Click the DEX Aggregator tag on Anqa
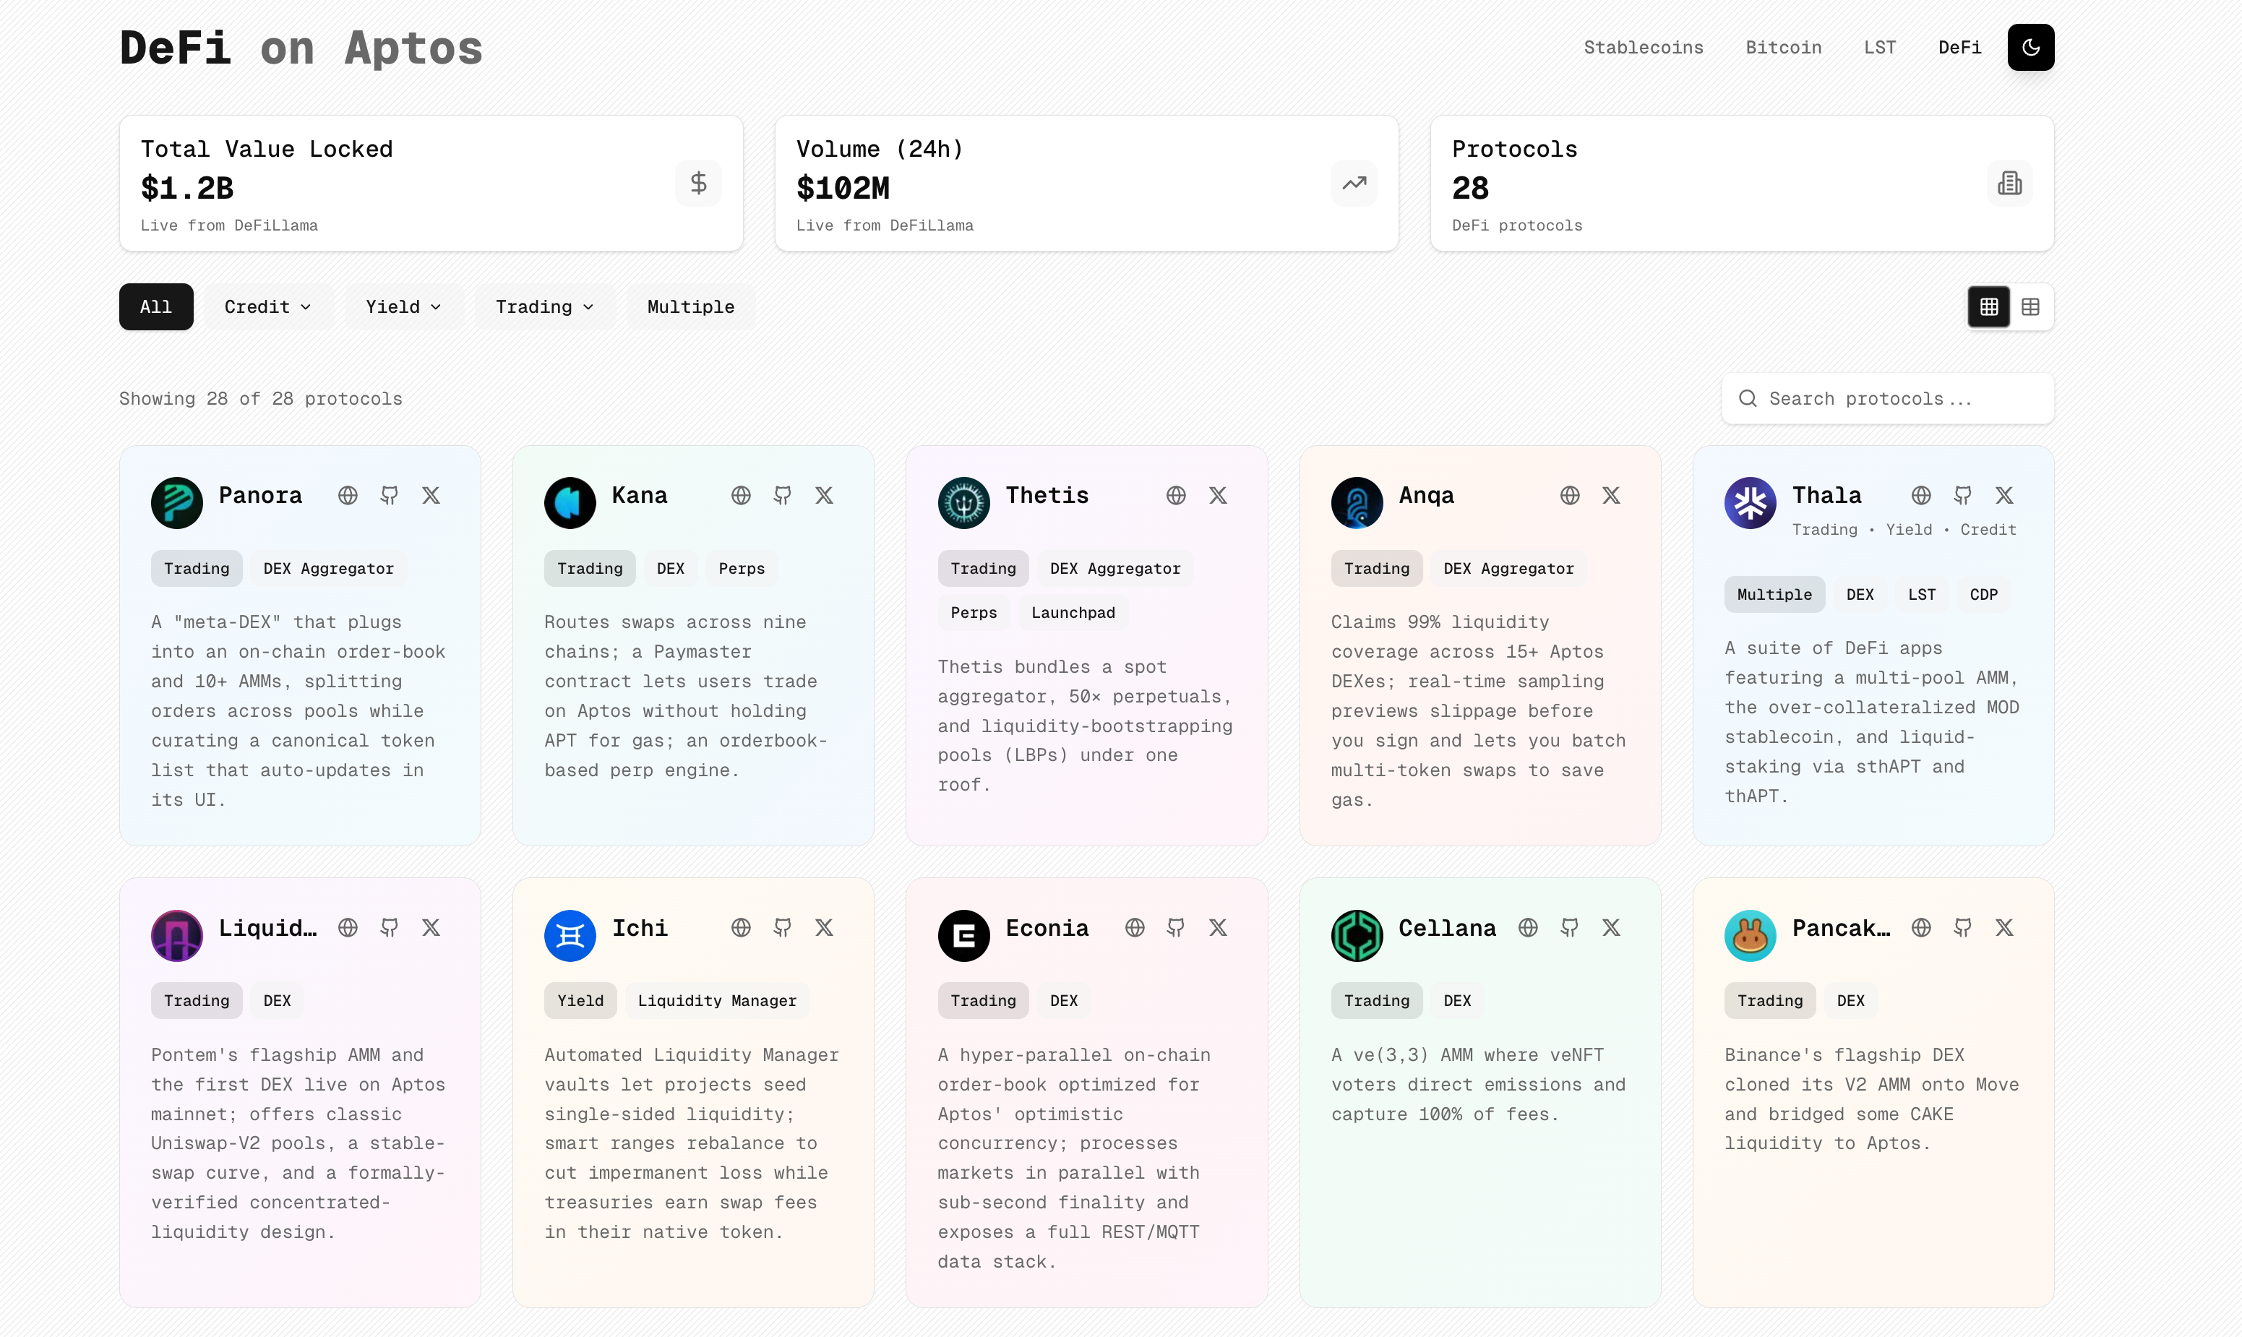 coord(1508,569)
